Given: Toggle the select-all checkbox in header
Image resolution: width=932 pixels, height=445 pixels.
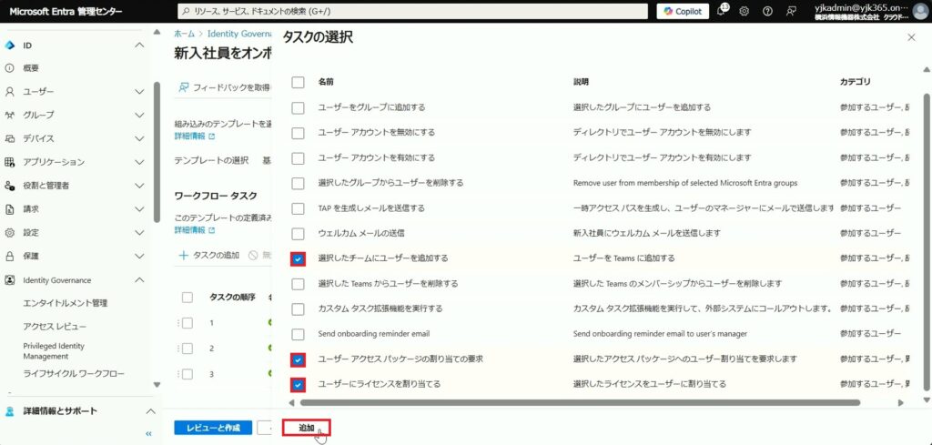Looking at the screenshot, I should [x=299, y=82].
